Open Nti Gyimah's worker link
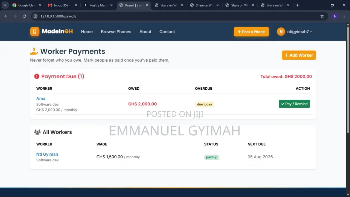This screenshot has width=350, height=197. [47, 154]
